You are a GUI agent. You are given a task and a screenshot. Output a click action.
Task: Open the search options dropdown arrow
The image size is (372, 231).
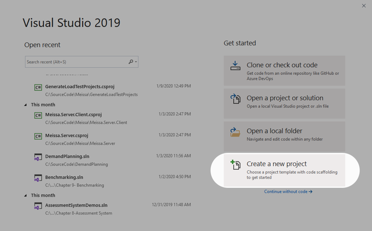point(136,62)
